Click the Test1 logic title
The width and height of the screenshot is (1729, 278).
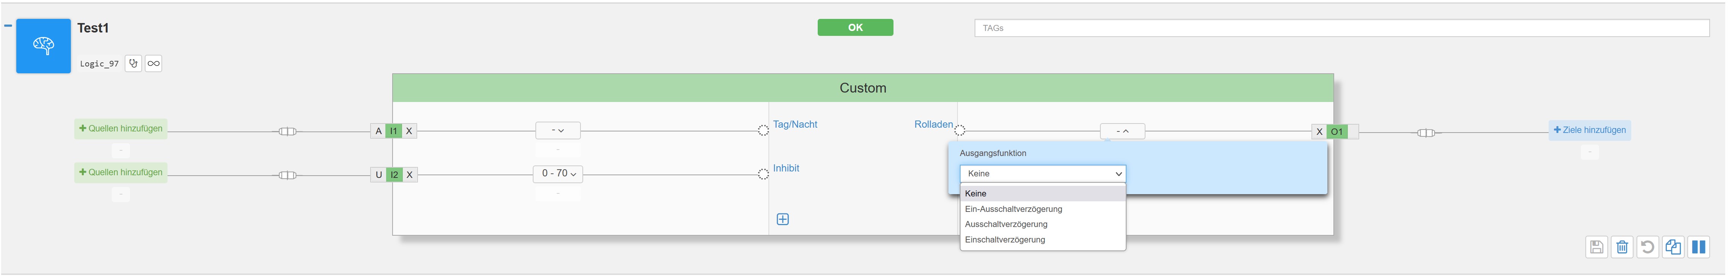pyautogui.click(x=92, y=28)
